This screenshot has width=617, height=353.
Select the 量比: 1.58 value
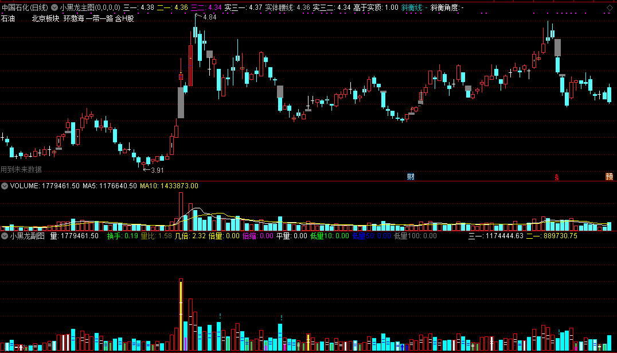click(x=156, y=236)
